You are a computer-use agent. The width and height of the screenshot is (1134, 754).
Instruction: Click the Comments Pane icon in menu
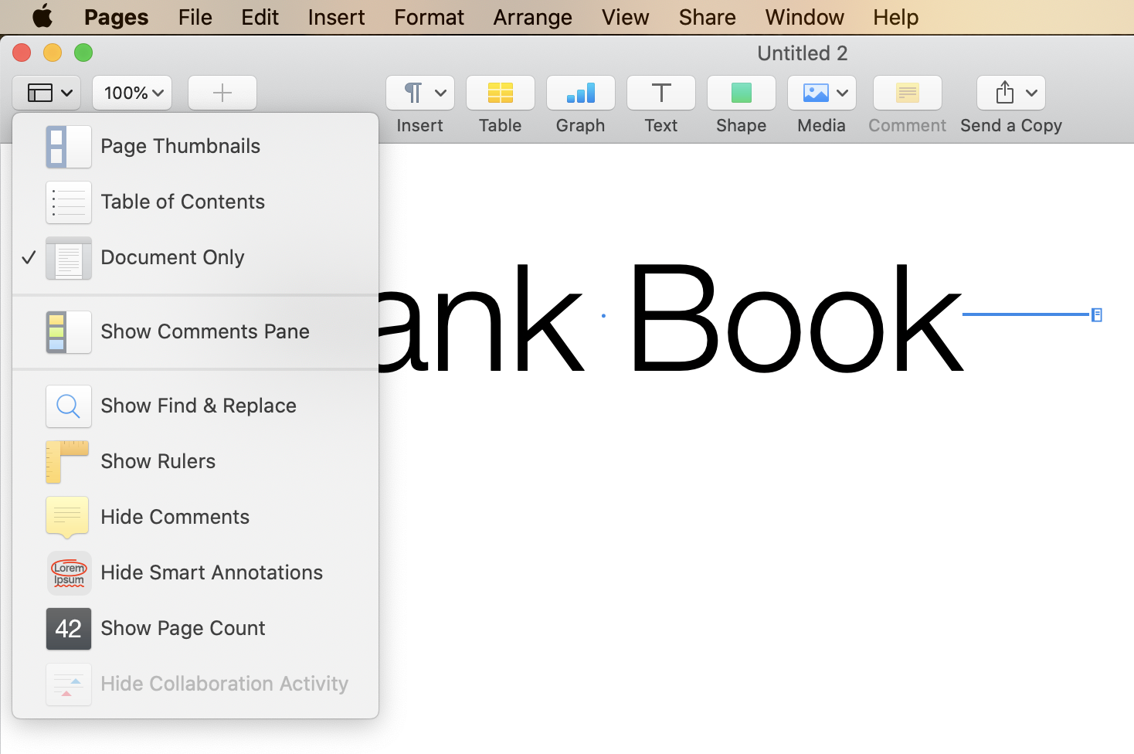[68, 332]
